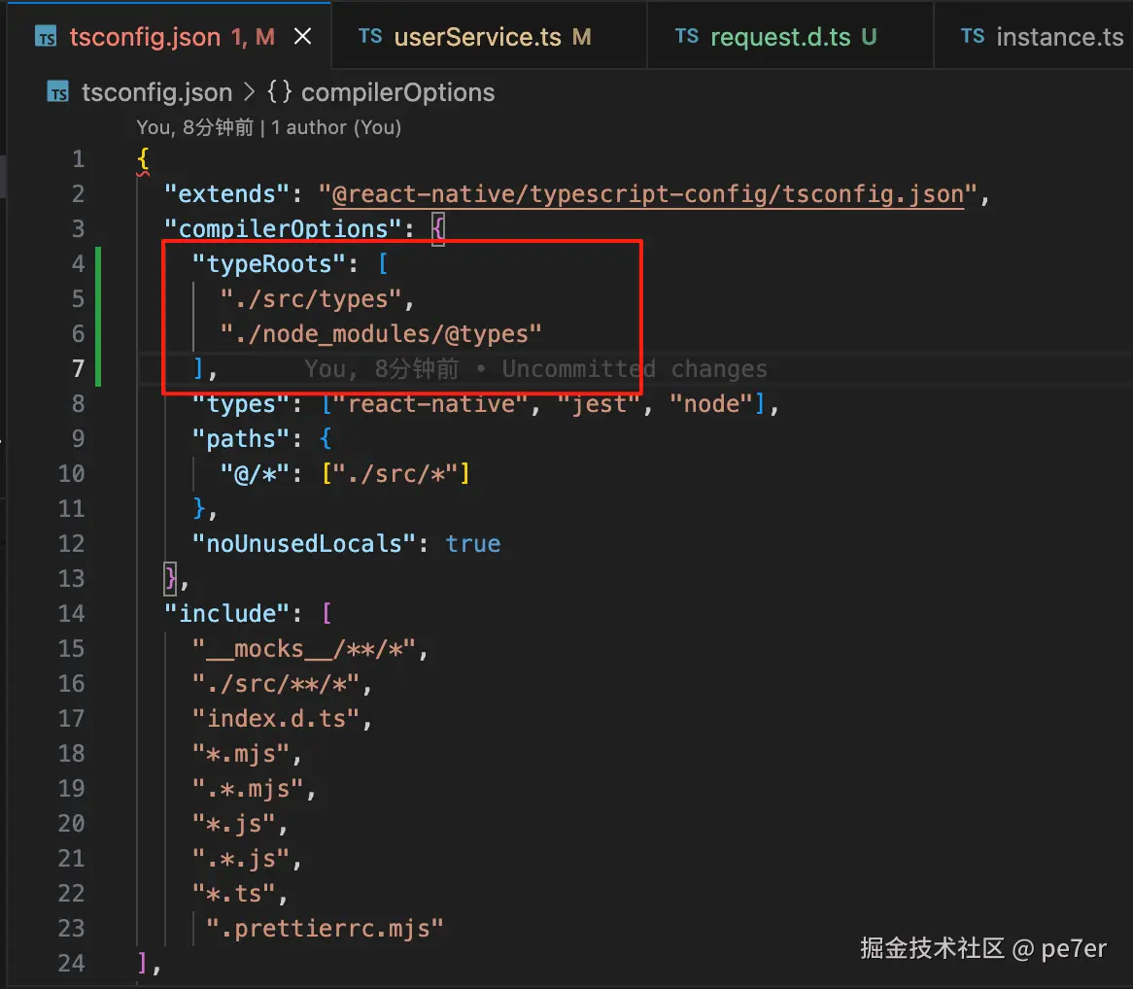1133x989 pixels.
Task: Click the TS file icon on tsconfig.json tab
Action: pyautogui.click(x=47, y=37)
